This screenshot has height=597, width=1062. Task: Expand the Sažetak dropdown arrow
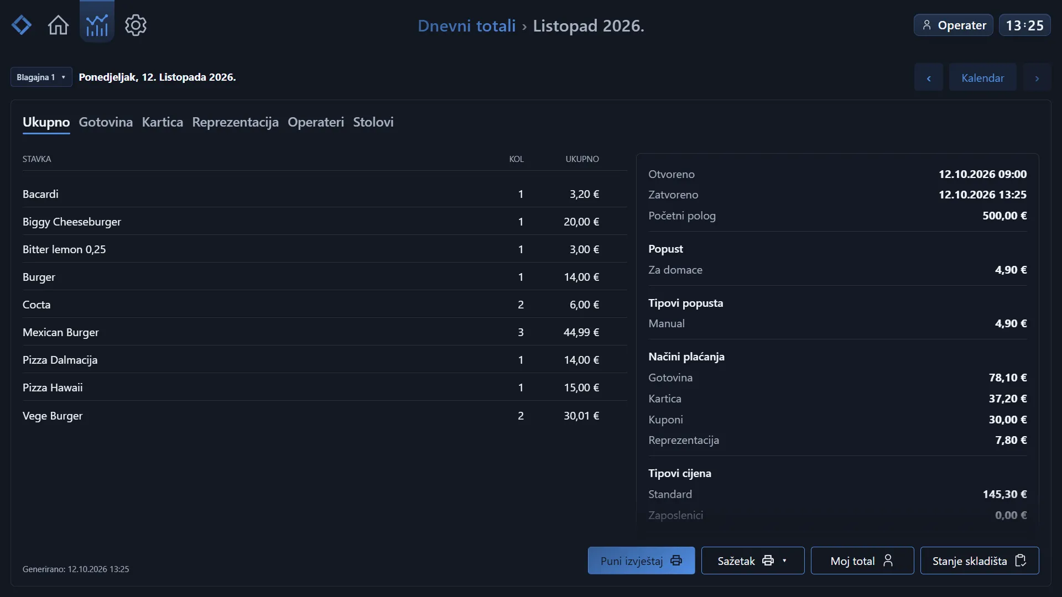click(x=784, y=561)
